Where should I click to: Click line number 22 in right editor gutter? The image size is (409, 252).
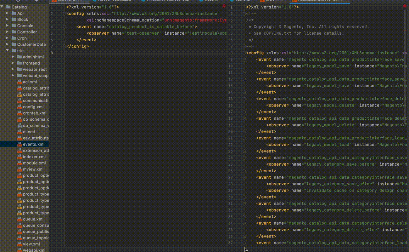(230, 145)
